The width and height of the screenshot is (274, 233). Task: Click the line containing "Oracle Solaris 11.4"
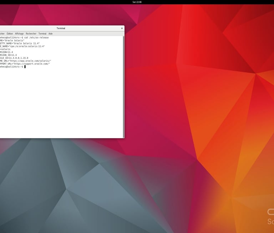tap(20, 43)
